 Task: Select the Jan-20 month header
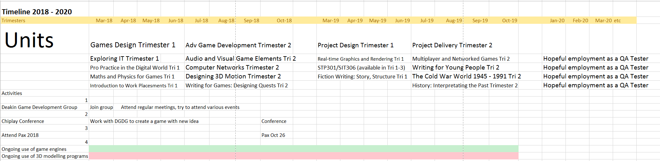tap(557, 21)
